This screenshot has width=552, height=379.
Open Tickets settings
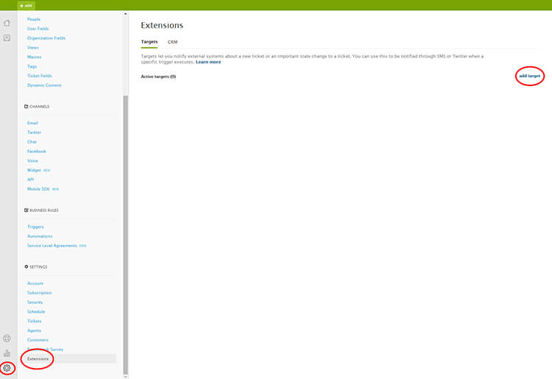(x=34, y=321)
